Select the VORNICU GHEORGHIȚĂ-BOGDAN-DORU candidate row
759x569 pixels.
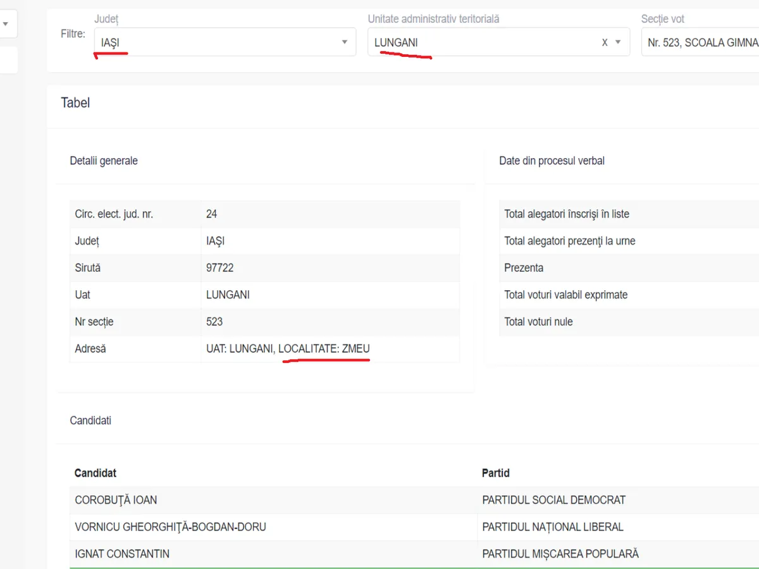[170, 527]
